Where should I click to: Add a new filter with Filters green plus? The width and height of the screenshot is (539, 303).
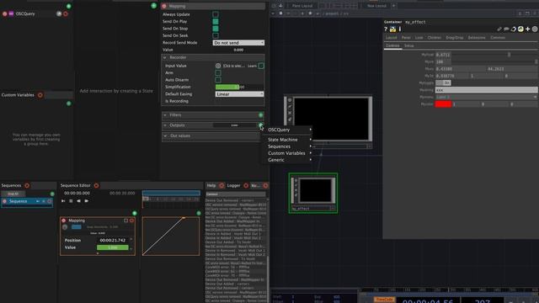[x=261, y=115]
